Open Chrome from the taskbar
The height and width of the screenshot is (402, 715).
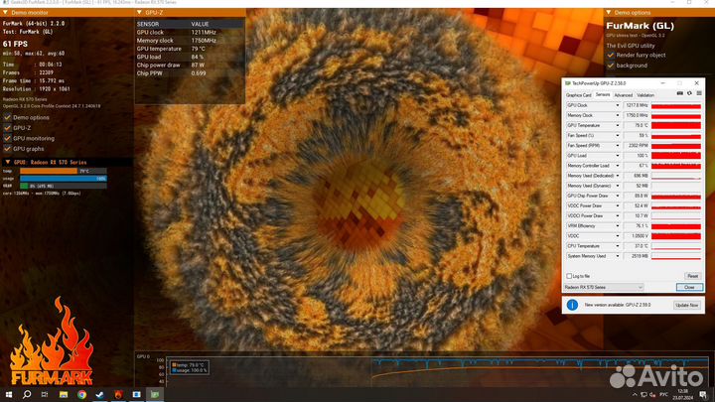coord(80,394)
